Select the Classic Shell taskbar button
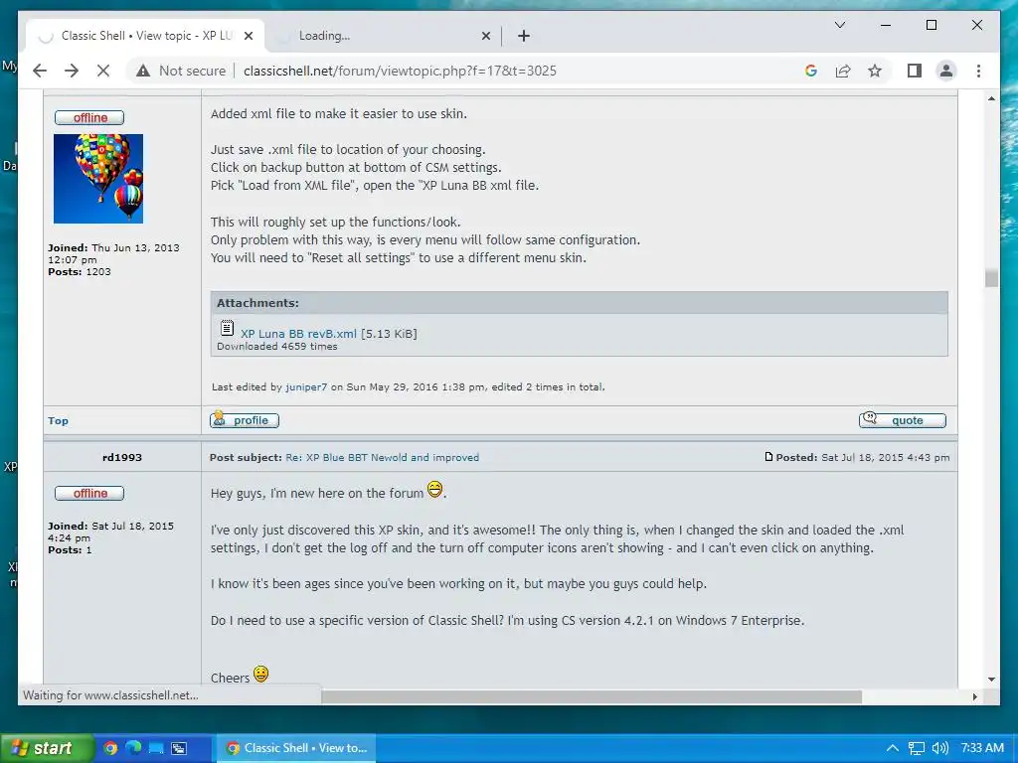 point(296,748)
